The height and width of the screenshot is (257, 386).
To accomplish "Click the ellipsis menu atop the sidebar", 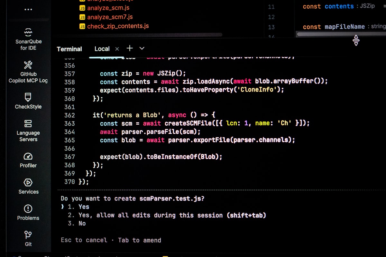I will 28,9.
